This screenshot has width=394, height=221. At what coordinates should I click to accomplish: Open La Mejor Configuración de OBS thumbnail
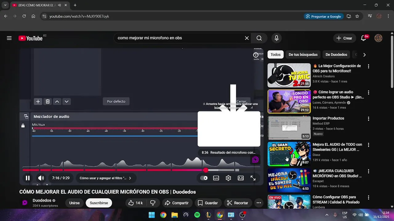289,75
